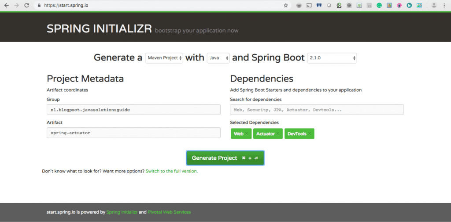Click the Artifact coordinates text
Viewport: 451px width, 222px height.
(67, 90)
